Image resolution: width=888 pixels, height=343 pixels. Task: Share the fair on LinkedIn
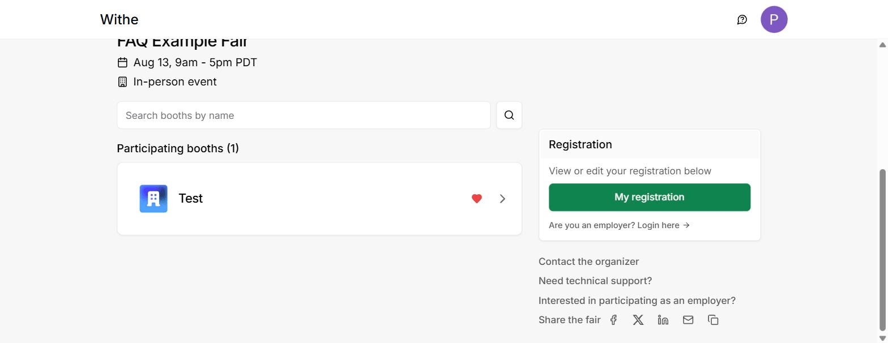[x=663, y=320]
